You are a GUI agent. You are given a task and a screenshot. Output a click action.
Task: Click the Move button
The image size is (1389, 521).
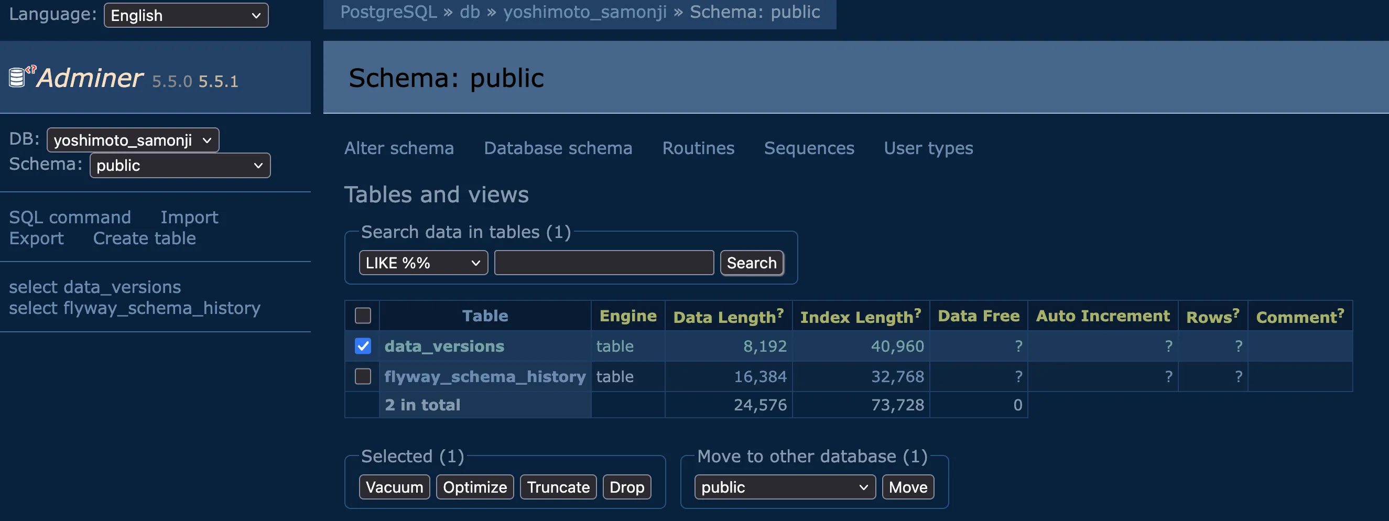click(908, 487)
